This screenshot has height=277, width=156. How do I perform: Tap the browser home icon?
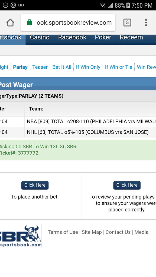click(10, 23)
